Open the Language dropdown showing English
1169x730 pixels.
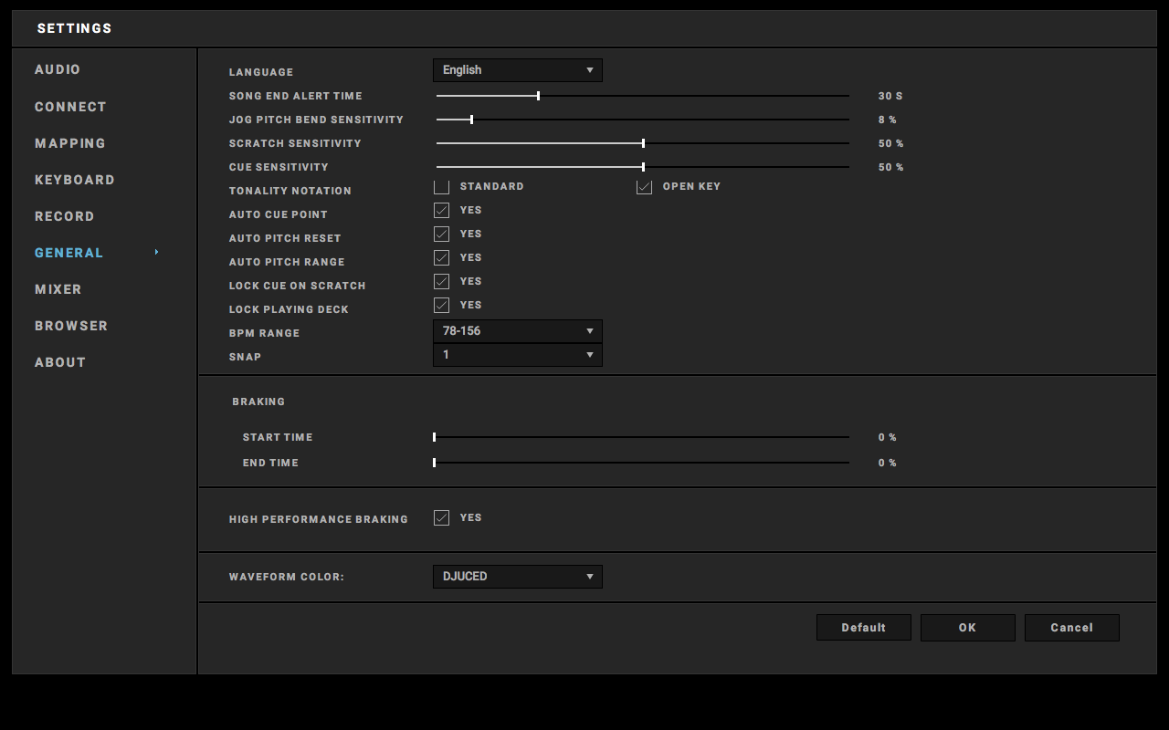(x=518, y=70)
